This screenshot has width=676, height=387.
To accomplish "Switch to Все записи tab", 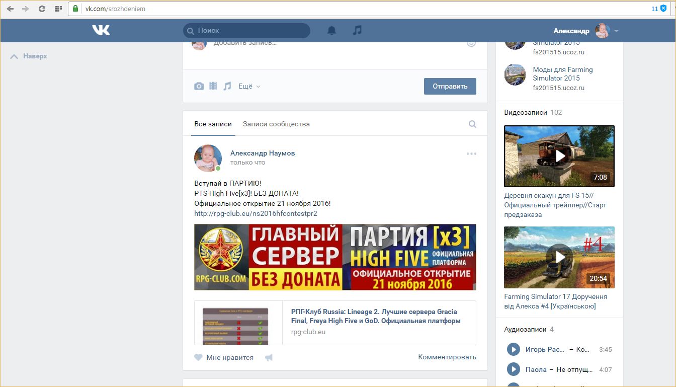I will point(213,124).
